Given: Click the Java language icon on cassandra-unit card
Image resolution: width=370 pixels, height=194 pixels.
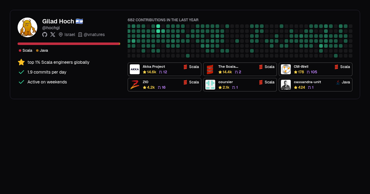Looking at the screenshot, I should click(x=338, y=82).
